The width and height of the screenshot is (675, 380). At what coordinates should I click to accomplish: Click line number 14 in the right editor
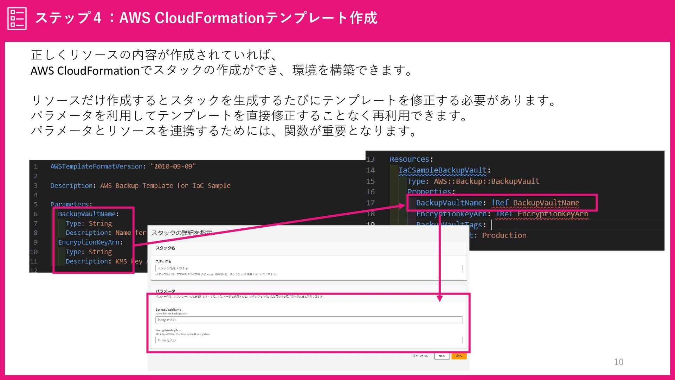tap(371, 170)
